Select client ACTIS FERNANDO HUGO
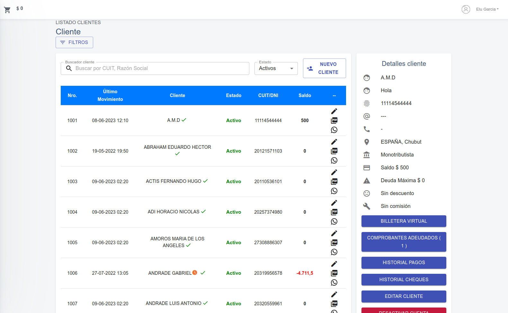This screenshot has height=313, width=508. coord(174,181)
